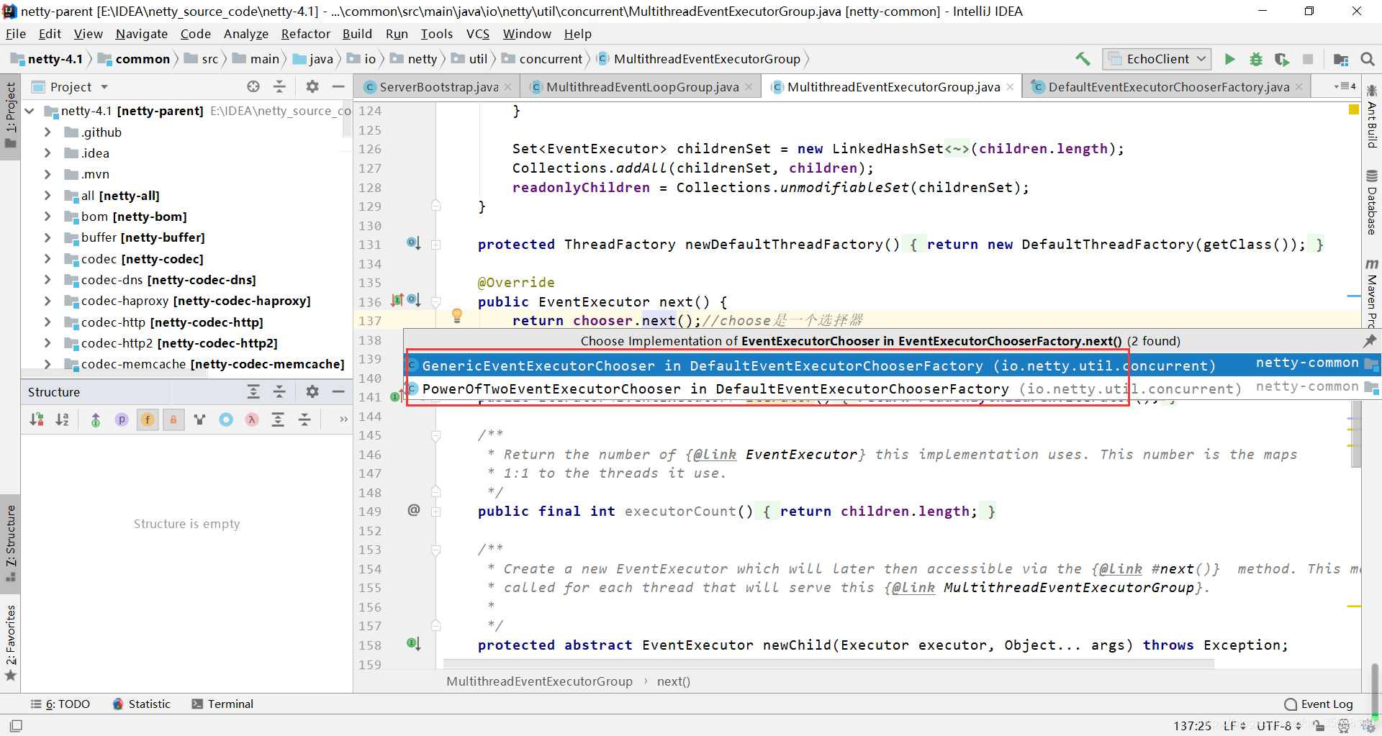Switch to MultithreadEventLoopGroup.java tab

[641, 87]
